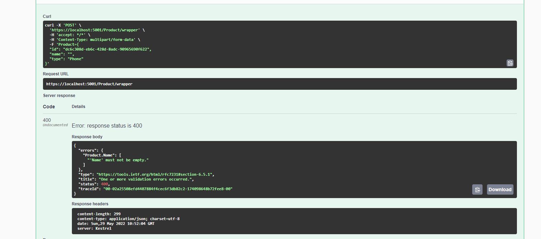Select the "type": "Phone" line in curl
This screenshot has width=541, height=239.
tap(66, 59)
